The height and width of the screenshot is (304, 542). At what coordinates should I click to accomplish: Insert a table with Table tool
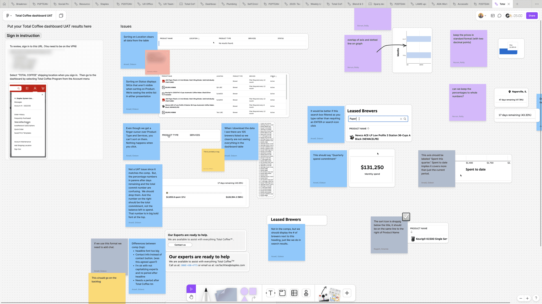[294, 293]
